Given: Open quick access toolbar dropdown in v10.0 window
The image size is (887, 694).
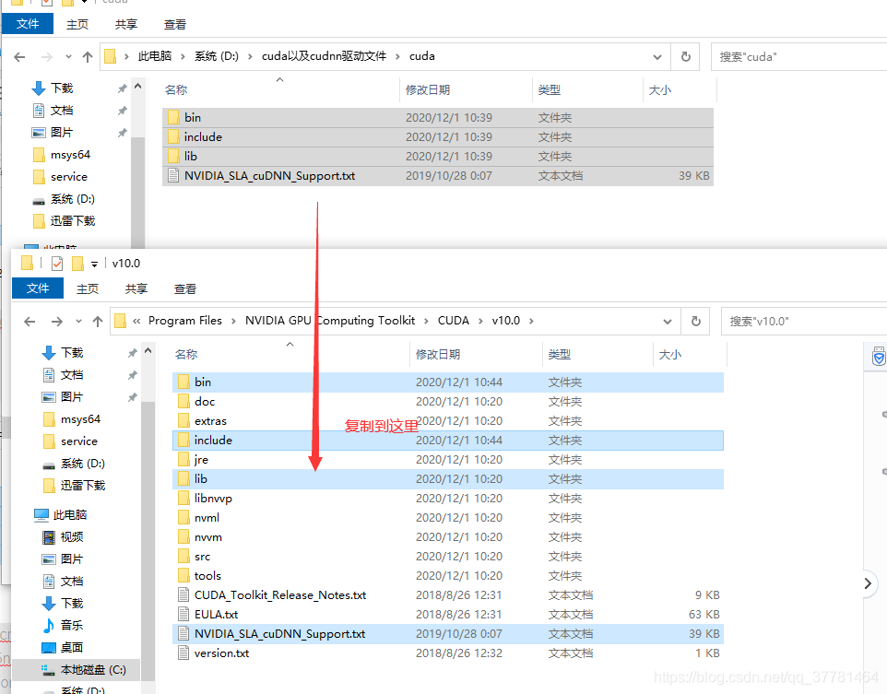Looking at the screenshot, I should [94, 264].
